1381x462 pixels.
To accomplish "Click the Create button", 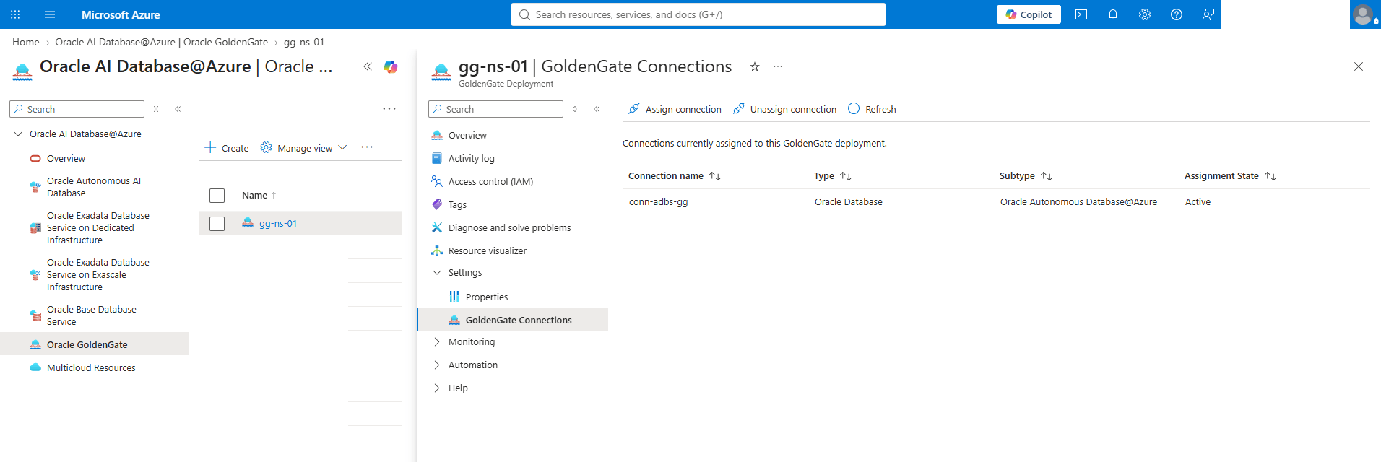I will point(227,148).
